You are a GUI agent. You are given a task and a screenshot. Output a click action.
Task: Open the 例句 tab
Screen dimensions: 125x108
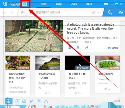pos(59,4)
